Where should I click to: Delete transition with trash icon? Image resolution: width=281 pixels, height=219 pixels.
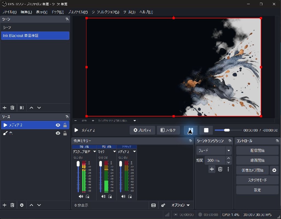[x=220, y=169]
